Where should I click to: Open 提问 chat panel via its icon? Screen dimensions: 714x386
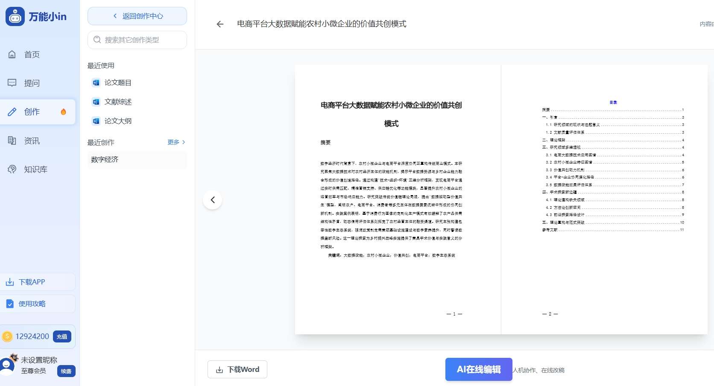[x=12, y=83]
